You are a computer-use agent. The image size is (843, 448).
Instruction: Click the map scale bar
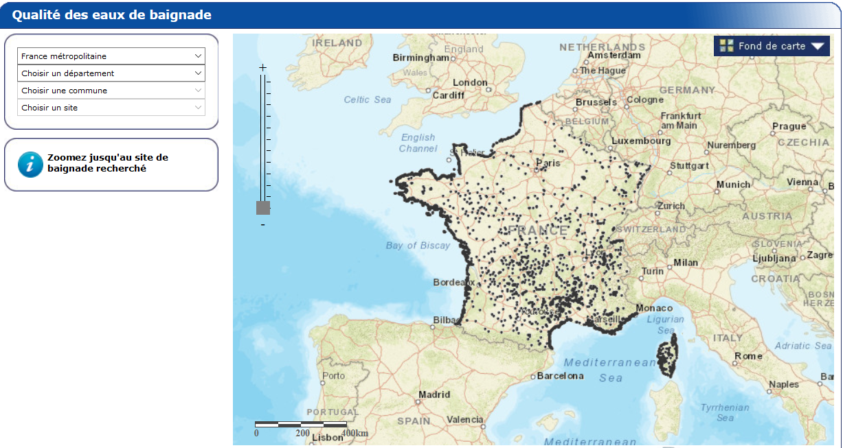pos(300,425)
